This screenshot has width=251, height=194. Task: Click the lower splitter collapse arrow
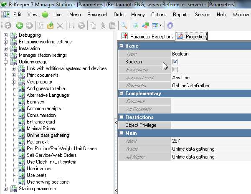point(116,191)
